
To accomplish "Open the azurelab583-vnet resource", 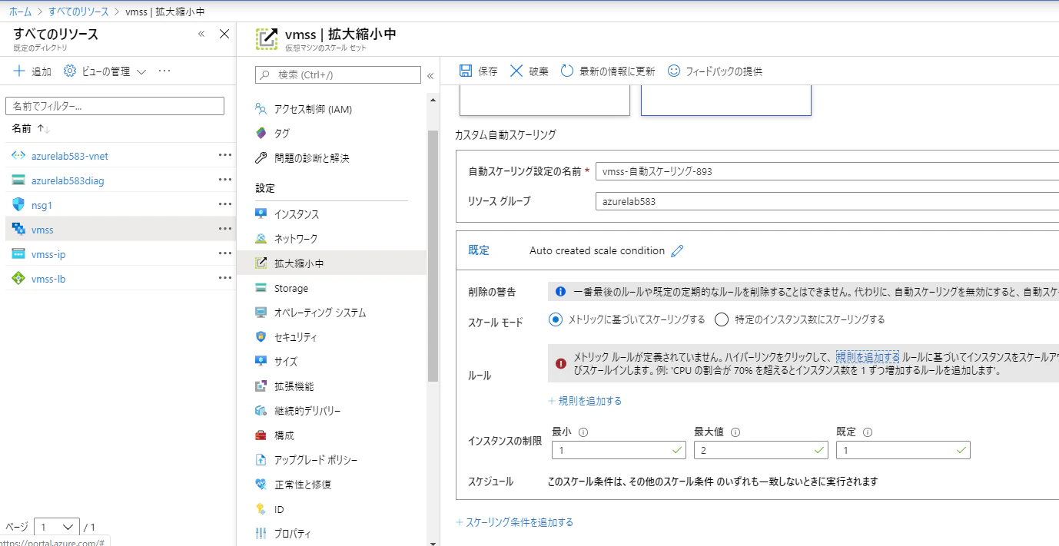I will coord(70,156).
